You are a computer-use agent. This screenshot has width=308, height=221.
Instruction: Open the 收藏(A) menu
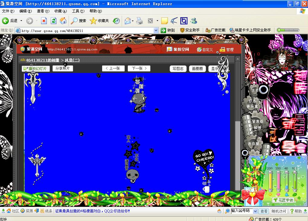pos(60,11)
